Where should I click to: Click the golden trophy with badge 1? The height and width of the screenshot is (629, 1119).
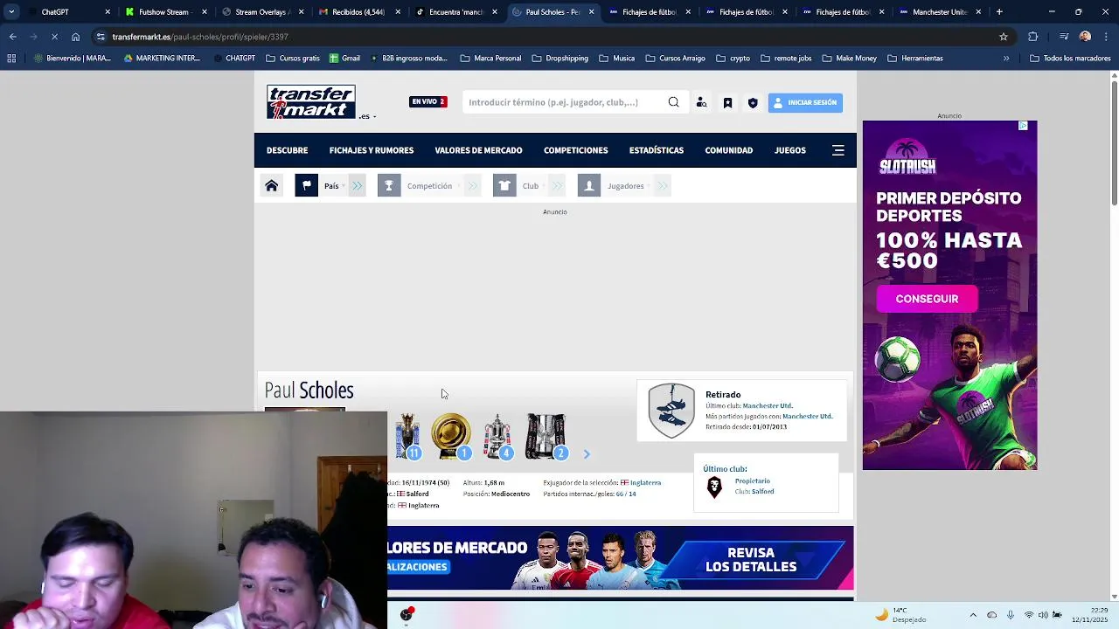pyautogui.click(x=451, y=436)
